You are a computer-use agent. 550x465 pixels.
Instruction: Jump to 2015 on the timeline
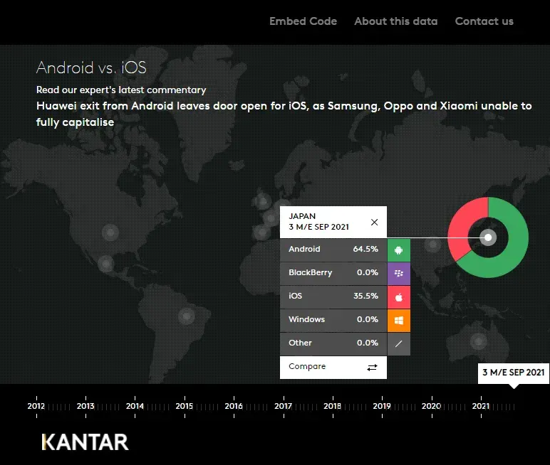pos(184,406)
